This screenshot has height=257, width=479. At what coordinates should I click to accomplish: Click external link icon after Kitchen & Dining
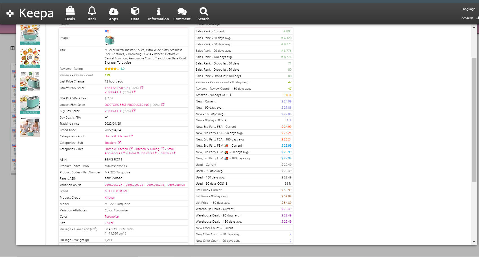[x=162, y=149]
